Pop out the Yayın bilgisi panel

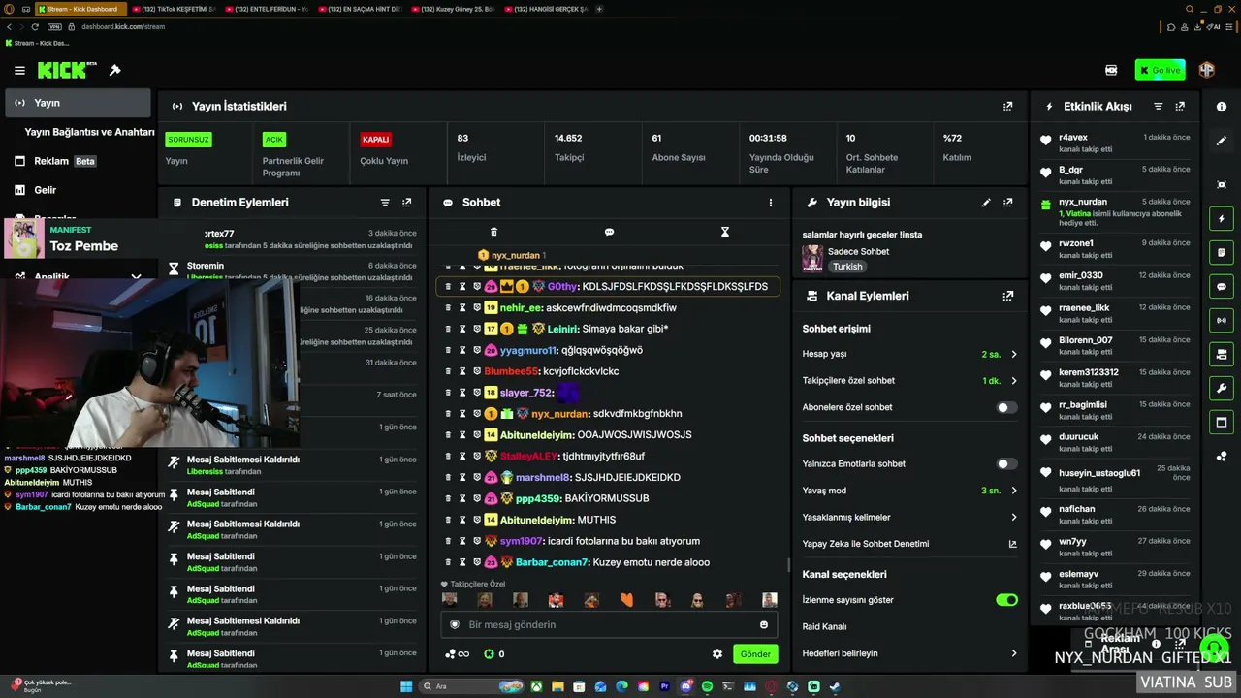[x=1008, y=203]
